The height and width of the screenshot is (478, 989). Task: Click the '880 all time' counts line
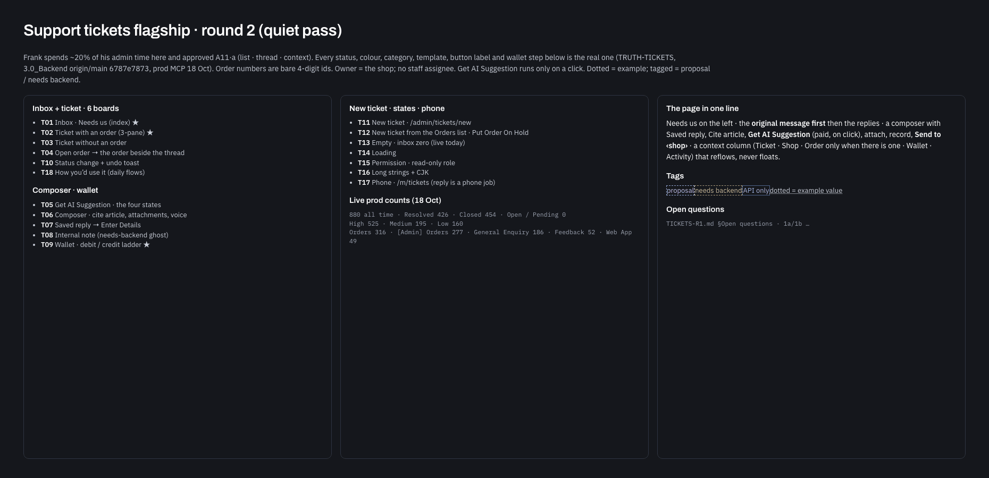click(457, 215)
